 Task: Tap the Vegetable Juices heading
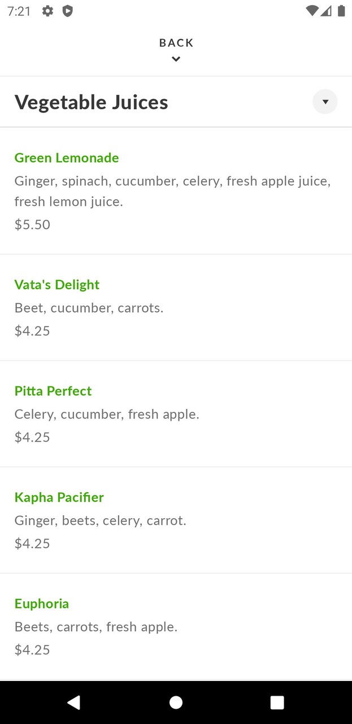(90, 102)
